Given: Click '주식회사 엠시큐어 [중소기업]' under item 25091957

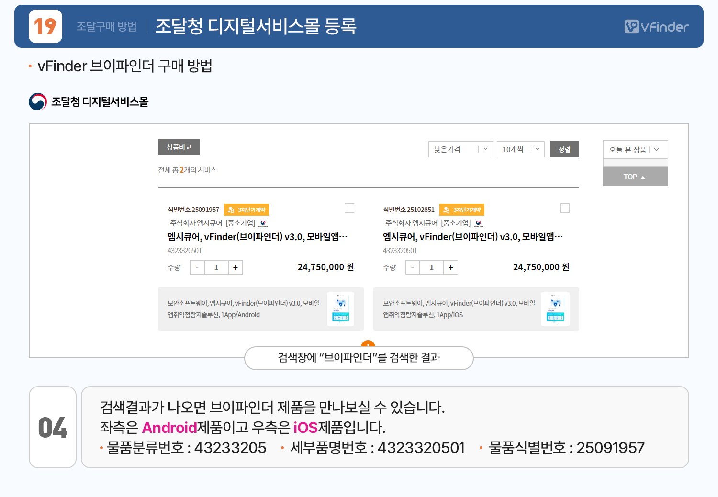Looking at the screenshot, I should click(x=213, y=223).
